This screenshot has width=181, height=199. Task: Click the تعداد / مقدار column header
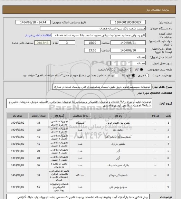tap(39, 116)
